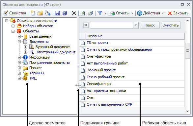Click the scroll down arrow of list
This screenshot has height=126, width=193.
tap(187, 112)
